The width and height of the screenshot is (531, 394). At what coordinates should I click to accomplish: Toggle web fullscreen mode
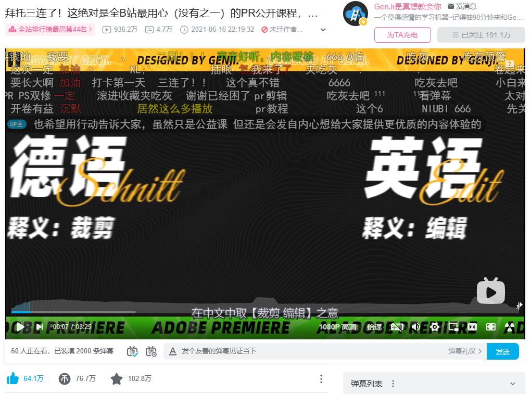pyautogui.click(x=472, y=327)
